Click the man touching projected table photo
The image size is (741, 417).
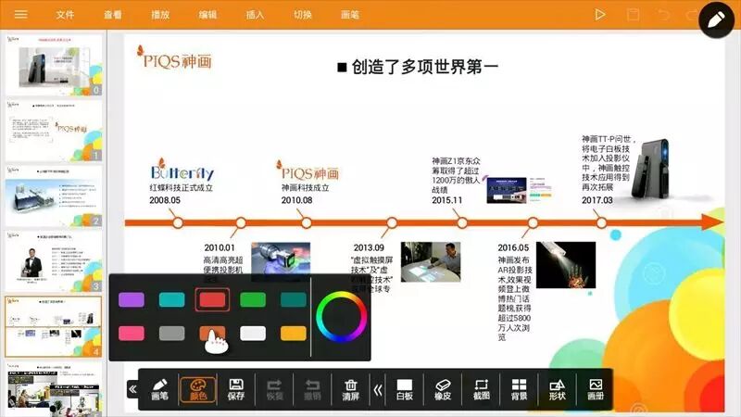tap(431, 262)
